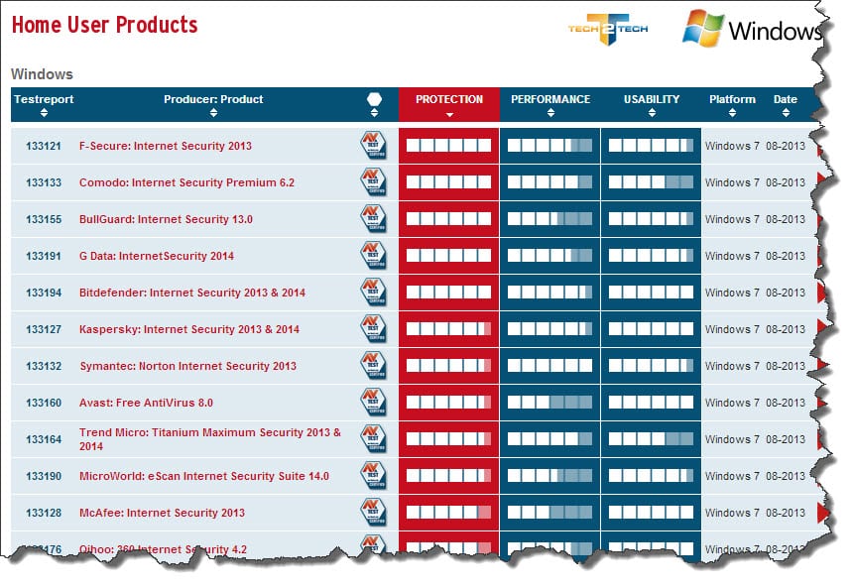The height and width of the screenshot is (588, 854).
Task: Click the G Data usability score bar
Action: click(x=652, y=256)
